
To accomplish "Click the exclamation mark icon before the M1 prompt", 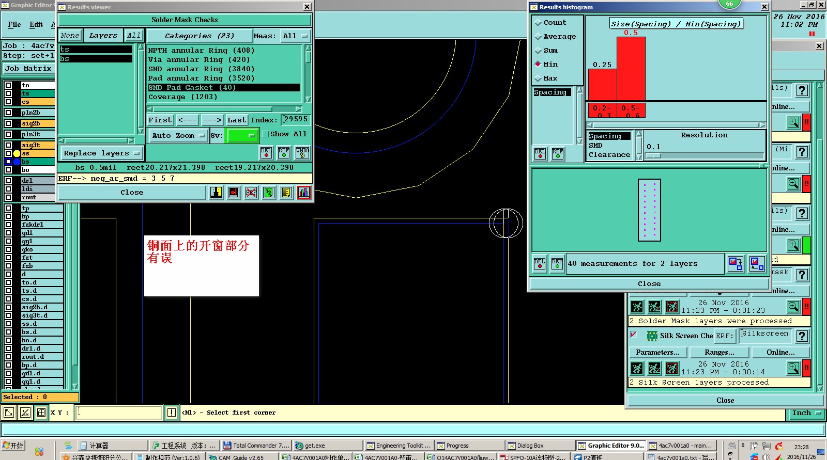I will [172, 413].
